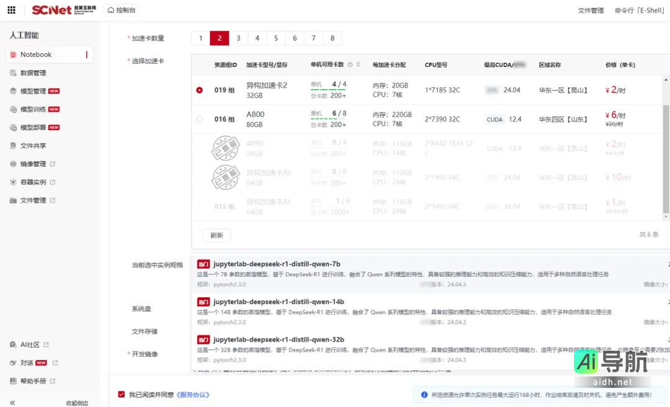Click the 刷新 refresh button
Screen dimensions: 670x407
[217, 235]
